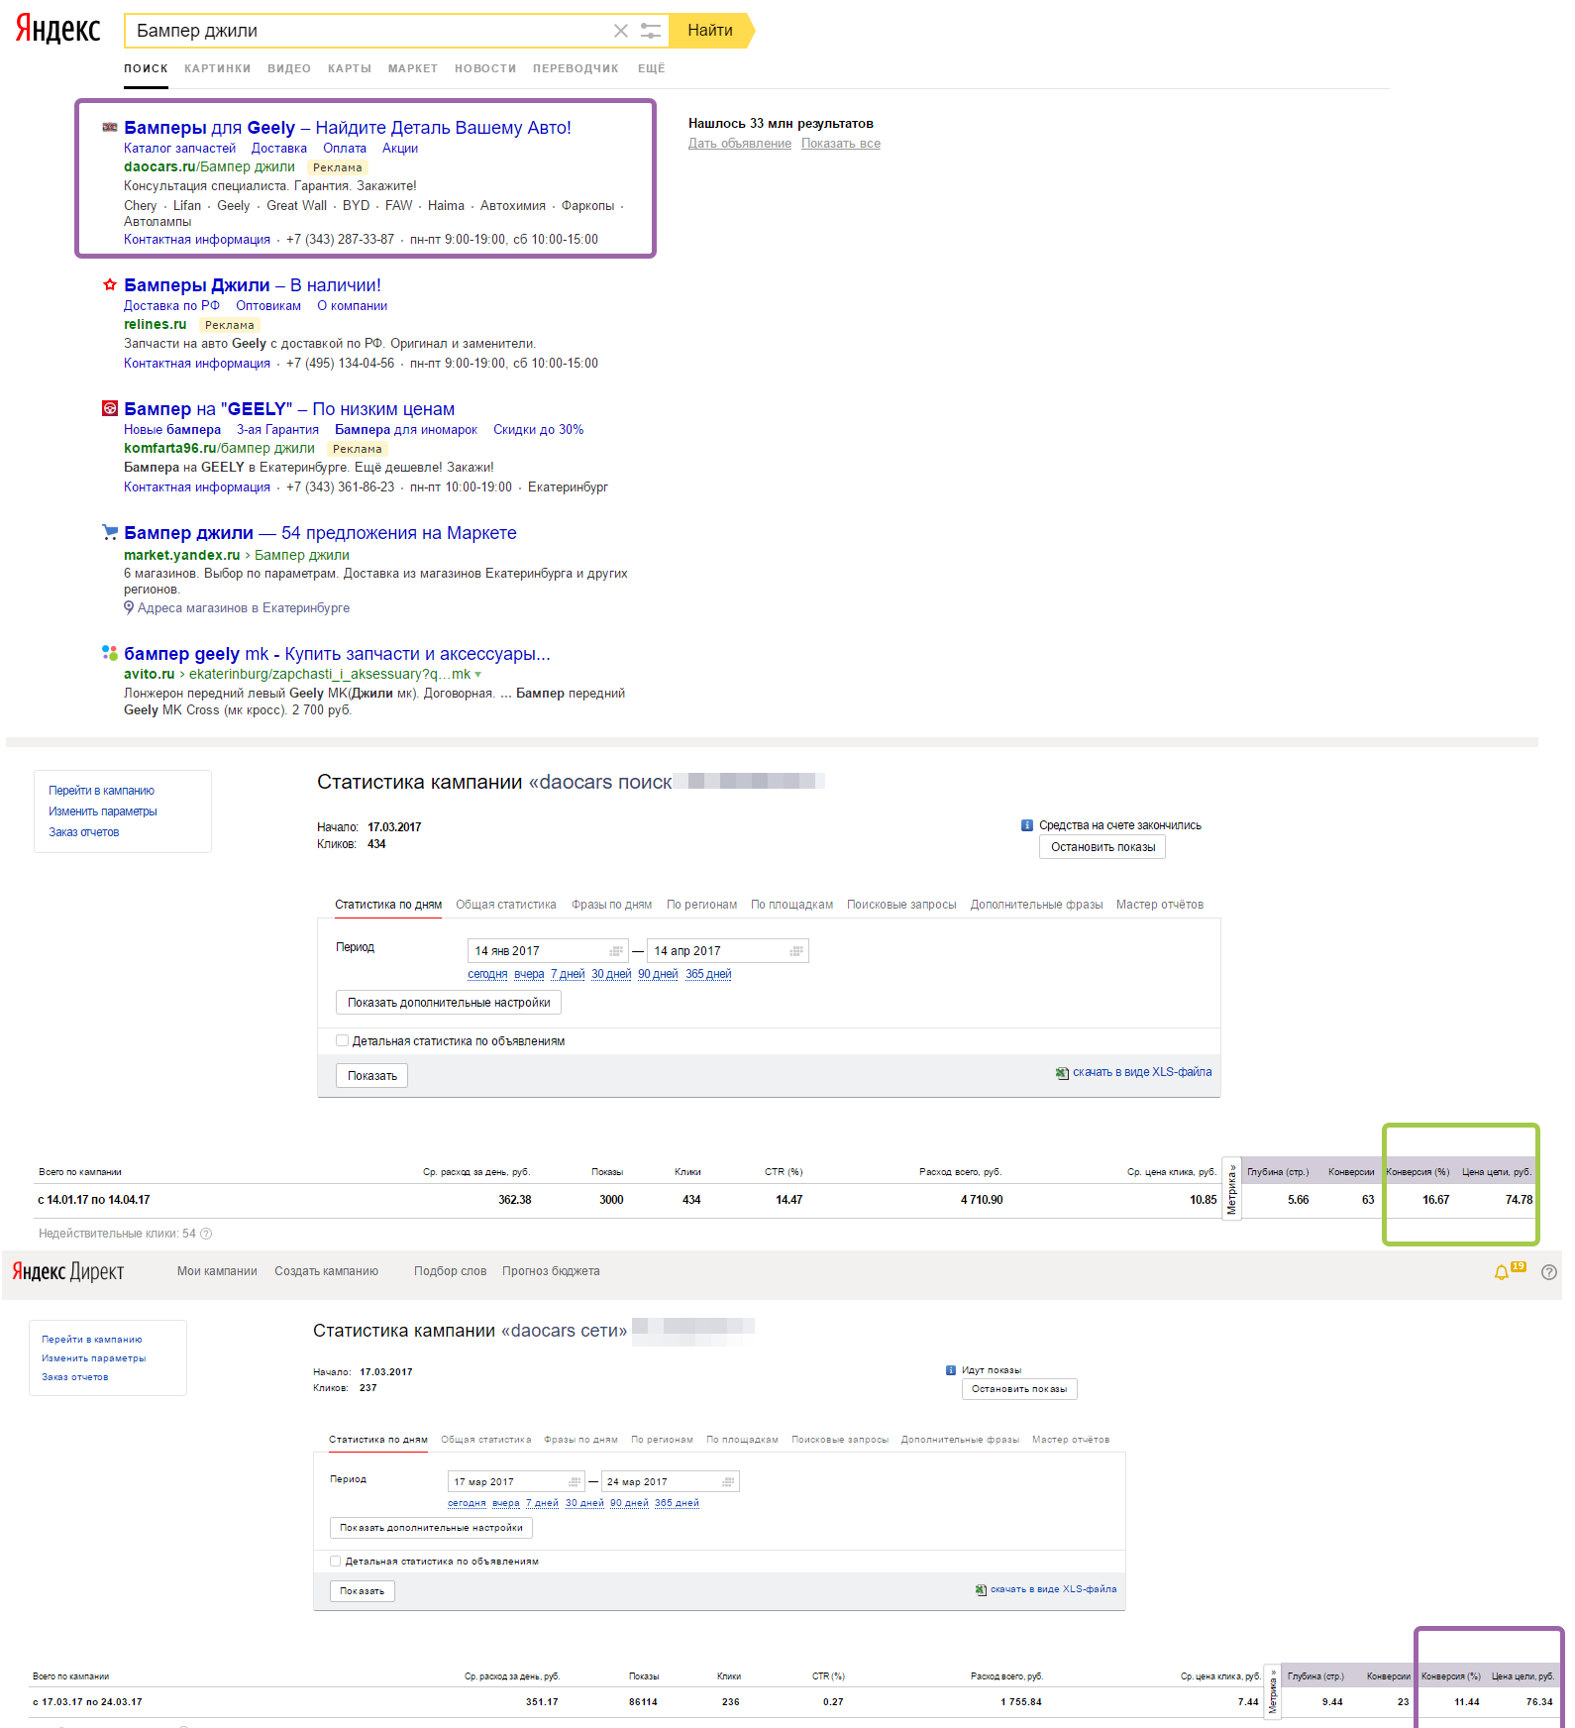Viewport: 1575px width, 1728px height.
Task: Click info icon beside Идут показы
Action: point(951,1370)
